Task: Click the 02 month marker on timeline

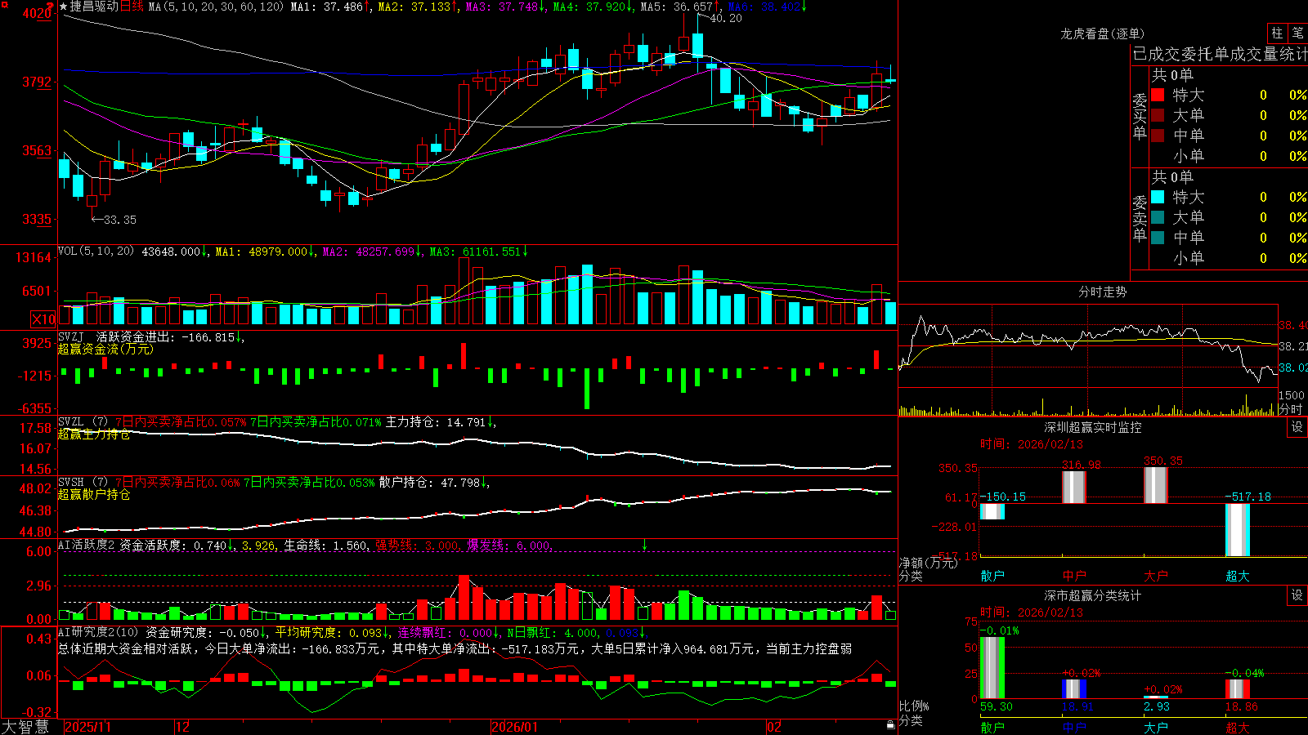Action: click(773, 727)
